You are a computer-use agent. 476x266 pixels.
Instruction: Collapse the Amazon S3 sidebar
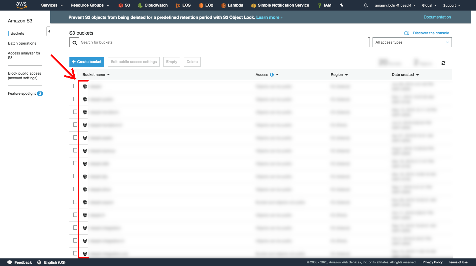[x=49, y=31]
